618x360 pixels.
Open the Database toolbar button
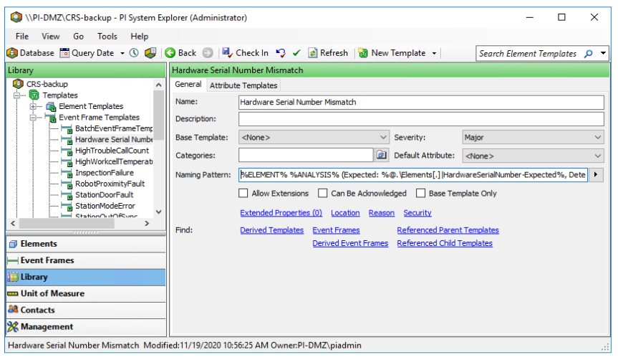tap(30, 53)
